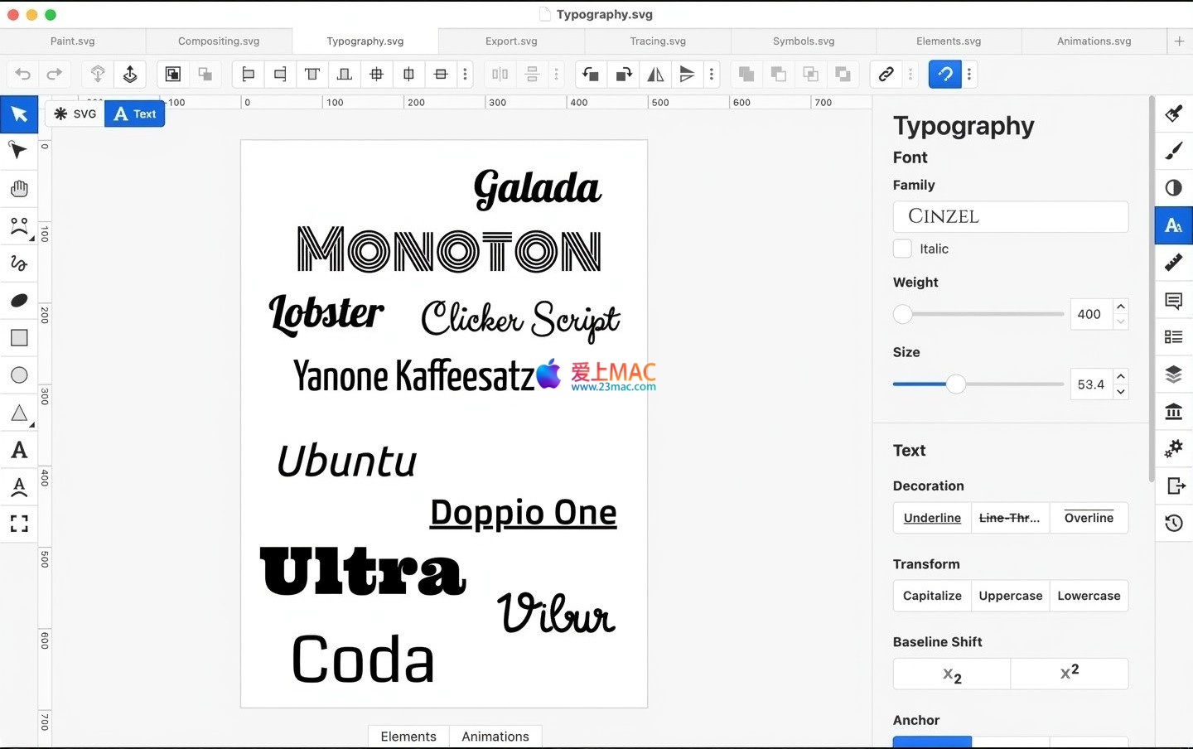Image resolution: width=1193 pixels, height=749 pixels.
Task: Click the Size slider handle
Action: pyautogui.click(x=956, y=384)
